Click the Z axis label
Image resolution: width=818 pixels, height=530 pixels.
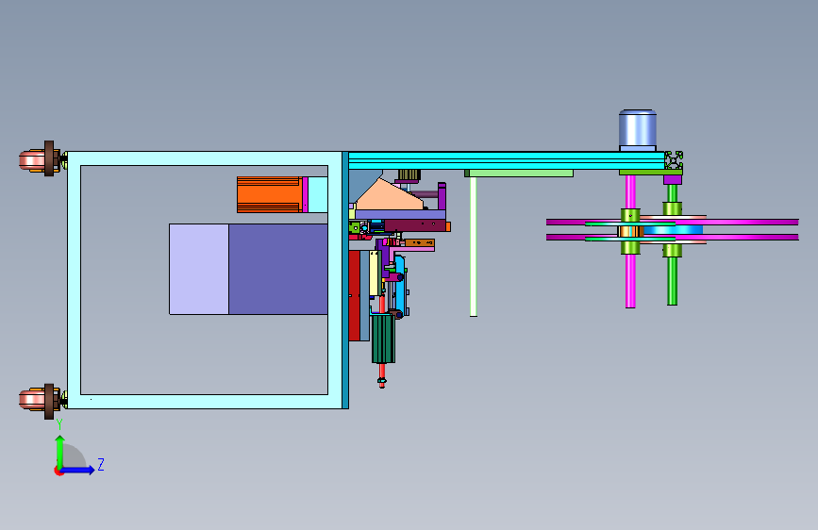[x=101, y=464]
